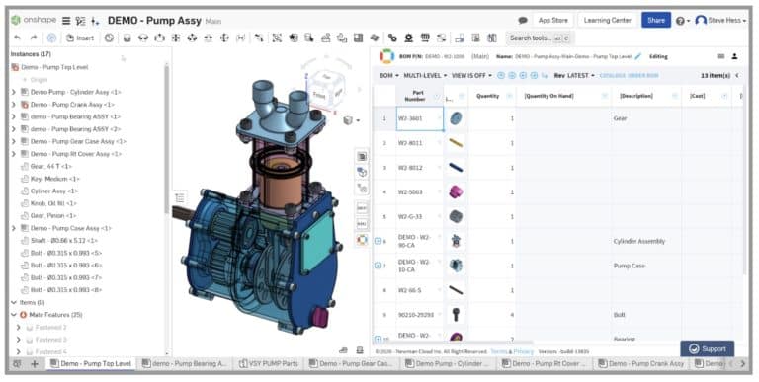
Task: Click the BOM table icon on viewport side
Action: (x=362, y=156)
